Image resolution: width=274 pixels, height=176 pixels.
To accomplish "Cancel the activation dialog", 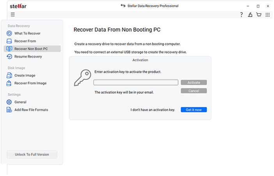I will click(193, 91).
